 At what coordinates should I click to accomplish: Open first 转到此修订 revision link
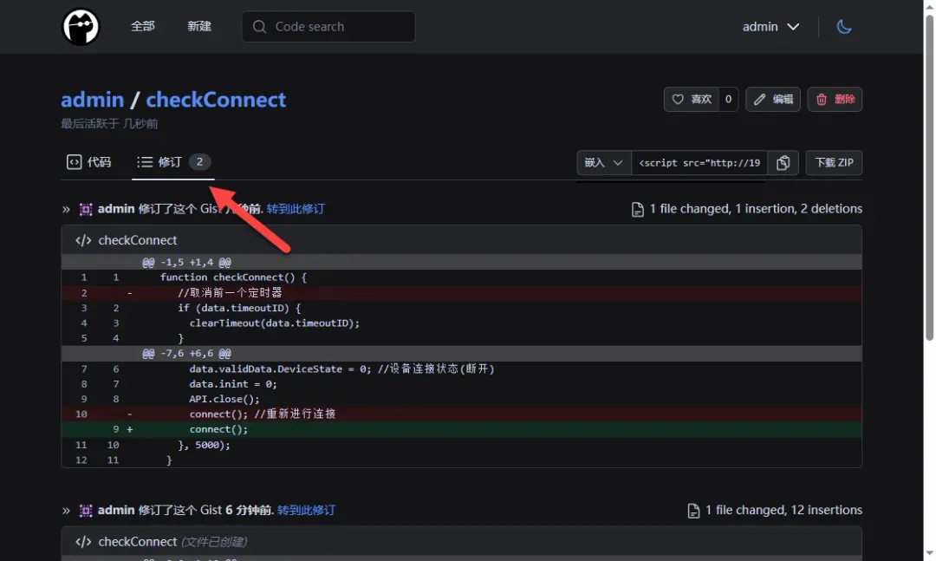296,209
